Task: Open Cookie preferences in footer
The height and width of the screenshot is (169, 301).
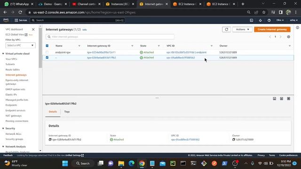Action: [x=288, y=155]
